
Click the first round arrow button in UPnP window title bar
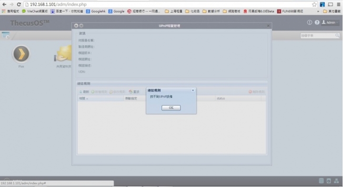76,26
